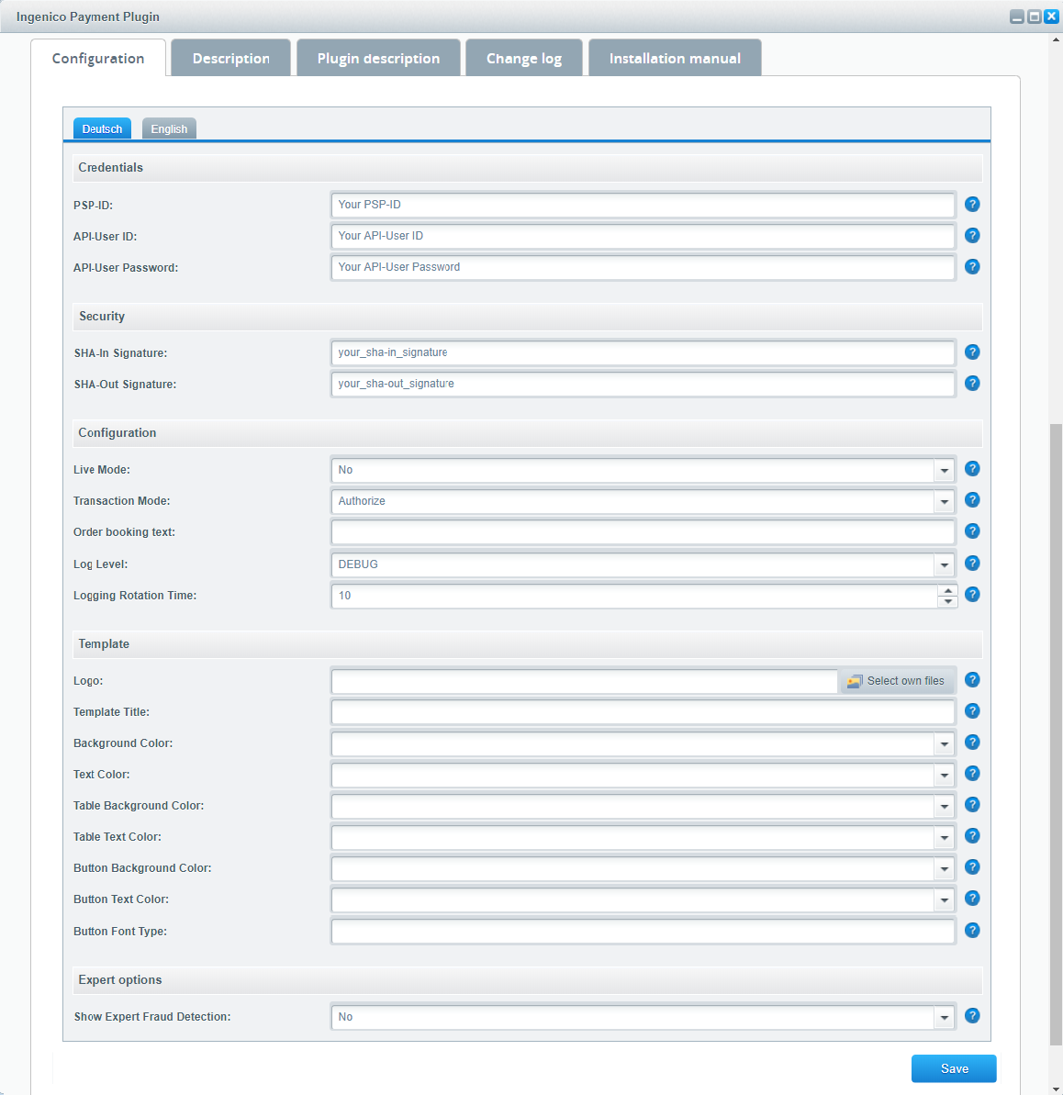
Task: Click the Template Title input field
Action: tap(643, 712)
